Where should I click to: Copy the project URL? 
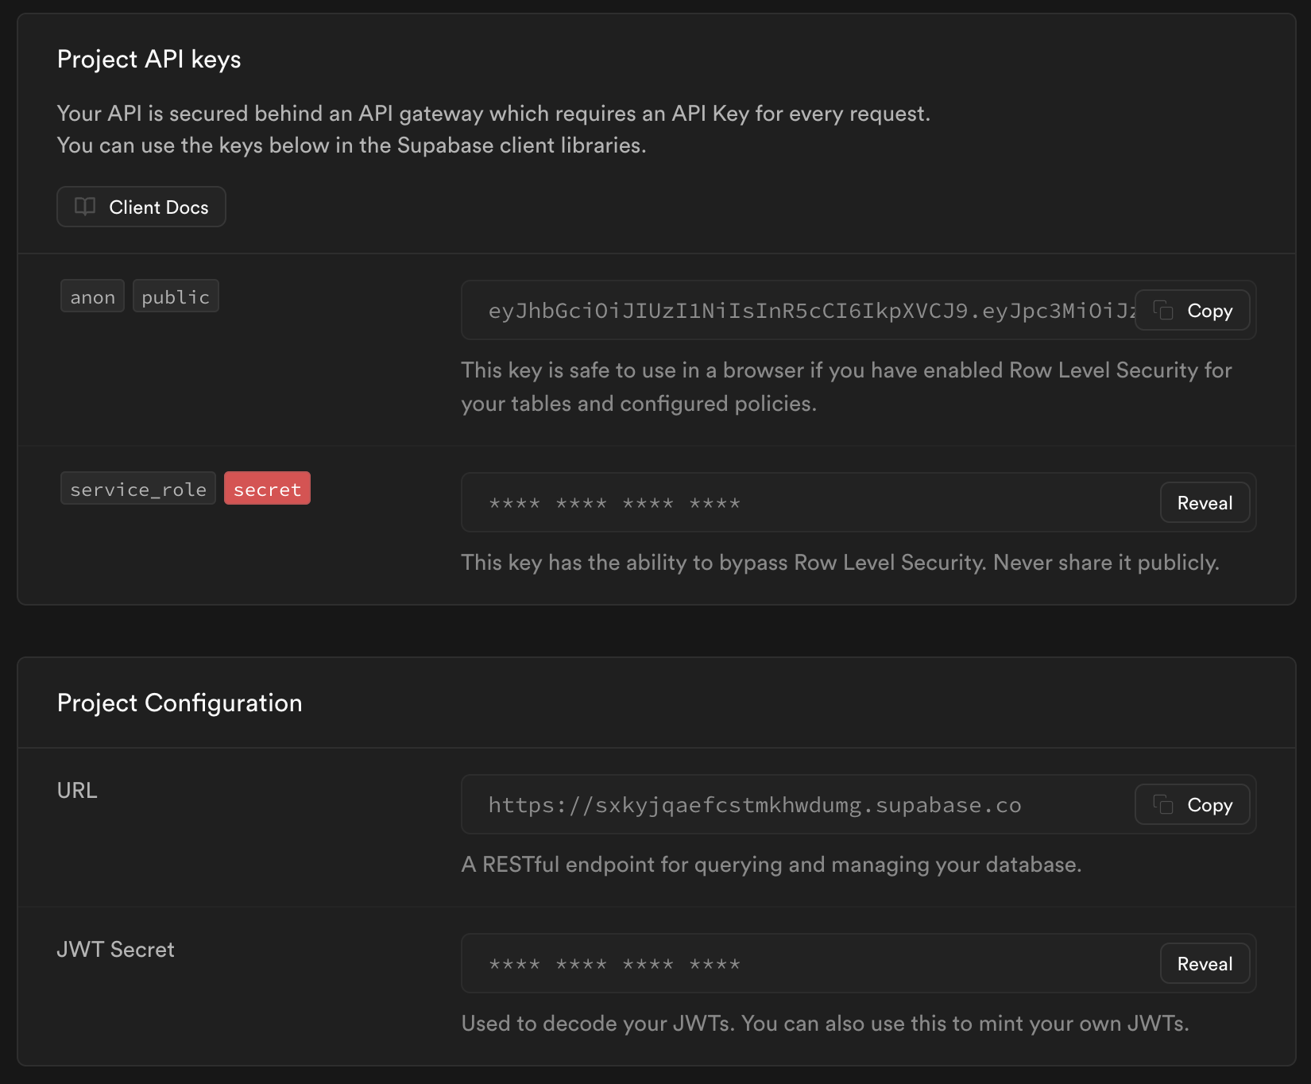click(x=1193, y=804)
